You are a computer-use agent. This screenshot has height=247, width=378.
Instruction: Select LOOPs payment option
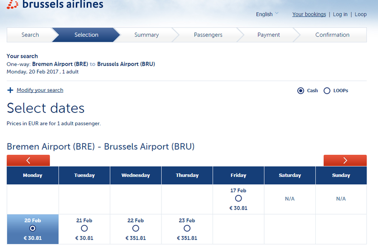coord(327,91)
